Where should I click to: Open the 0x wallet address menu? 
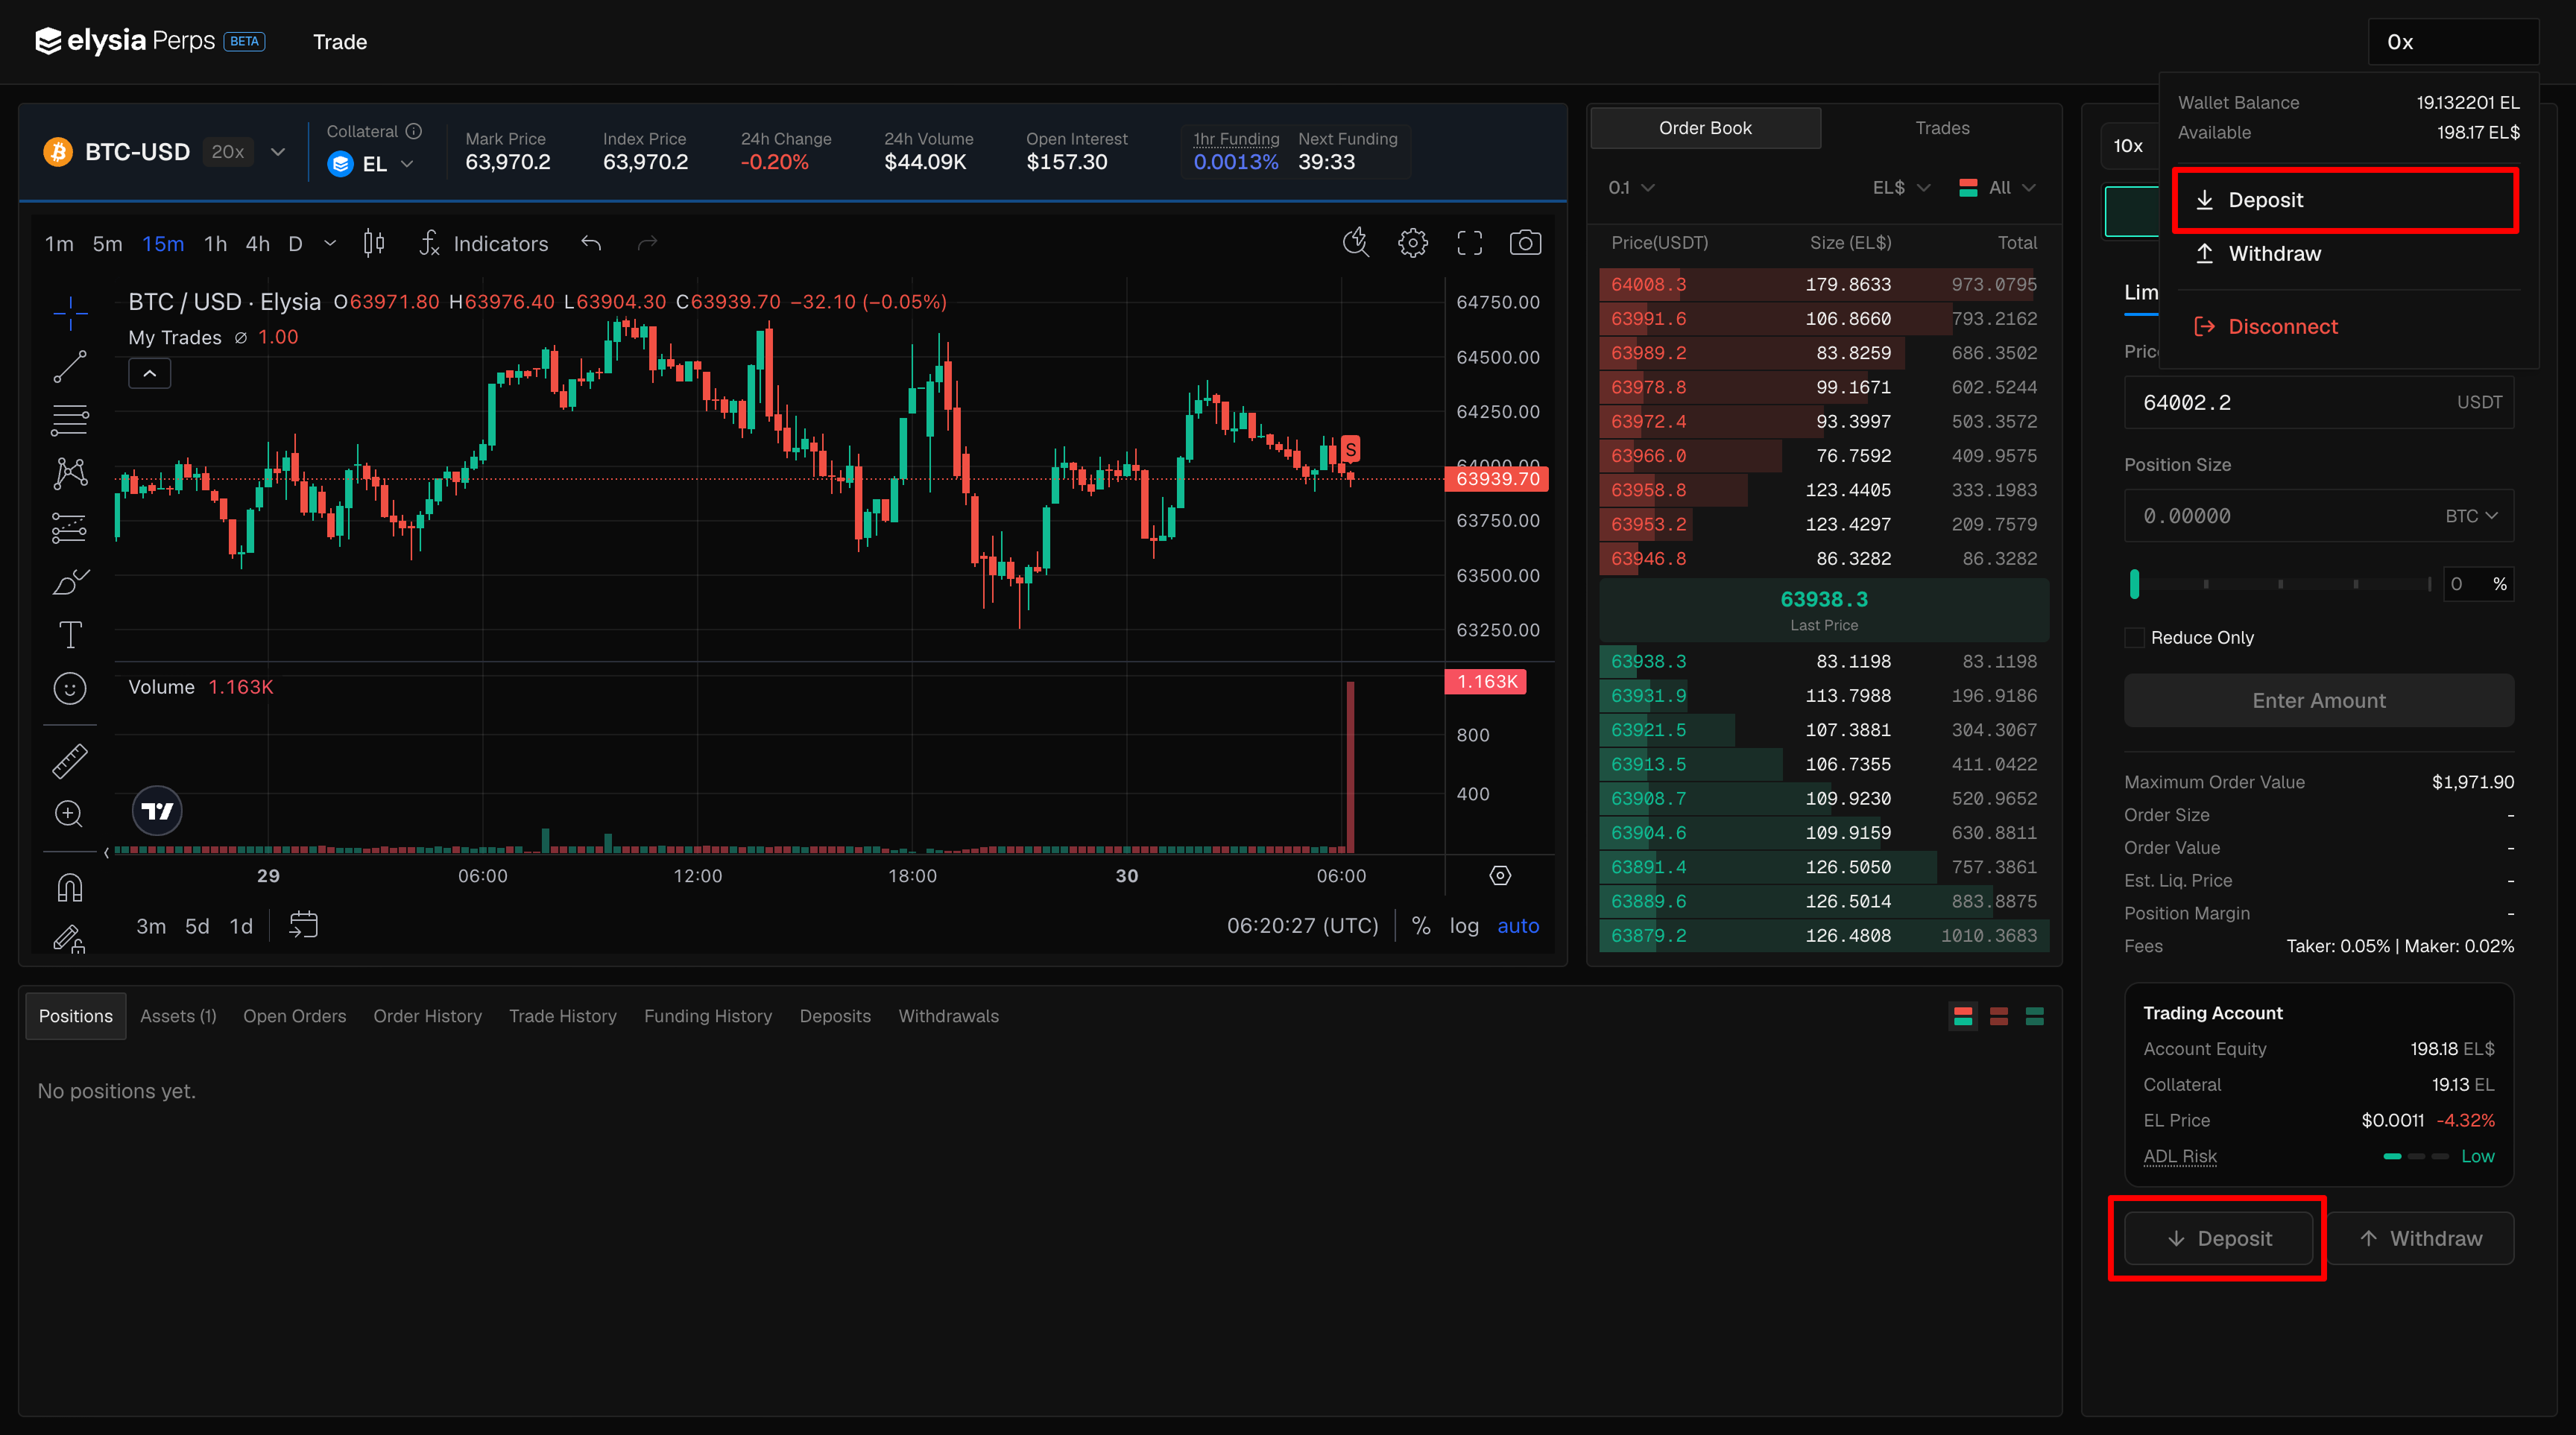[2453, 42]
